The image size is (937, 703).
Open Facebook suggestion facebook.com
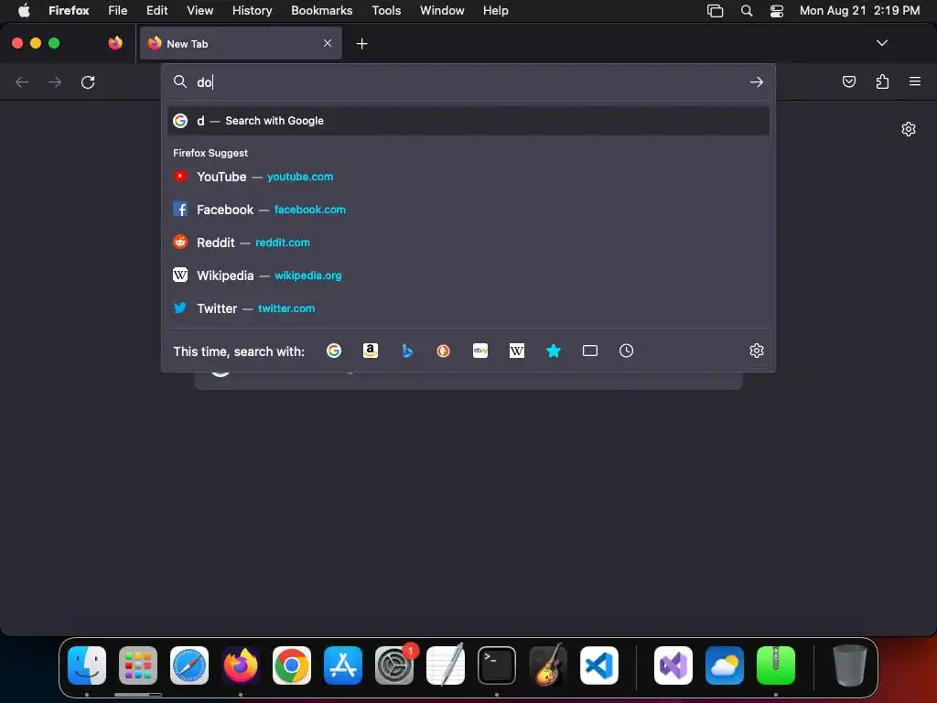[468, 210]
